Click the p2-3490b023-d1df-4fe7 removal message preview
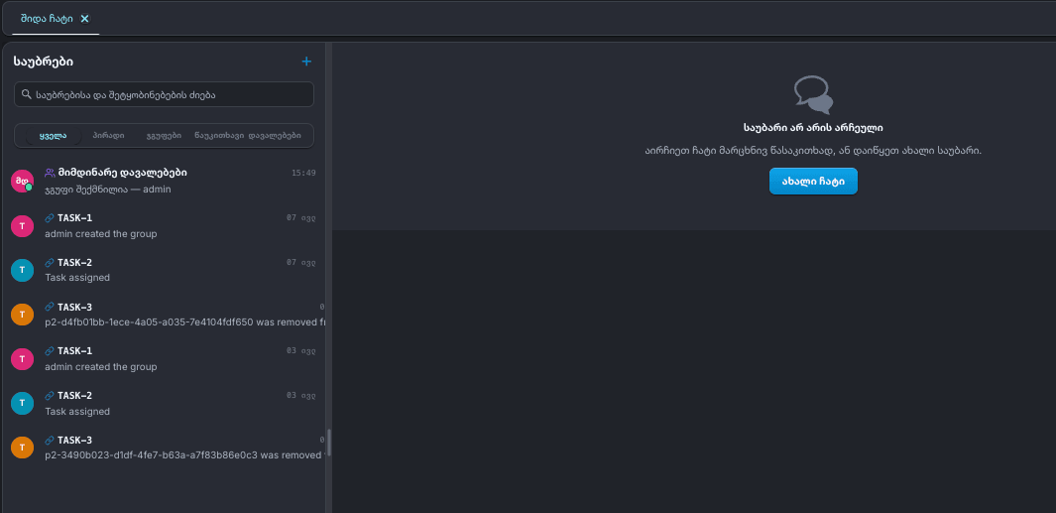 (185, 455)
